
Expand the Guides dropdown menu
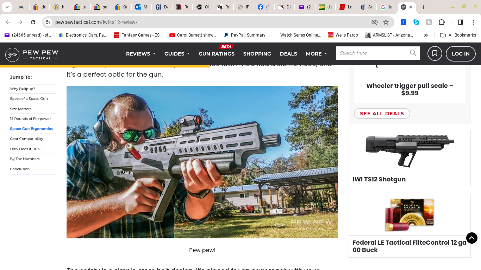coord(177,54)
